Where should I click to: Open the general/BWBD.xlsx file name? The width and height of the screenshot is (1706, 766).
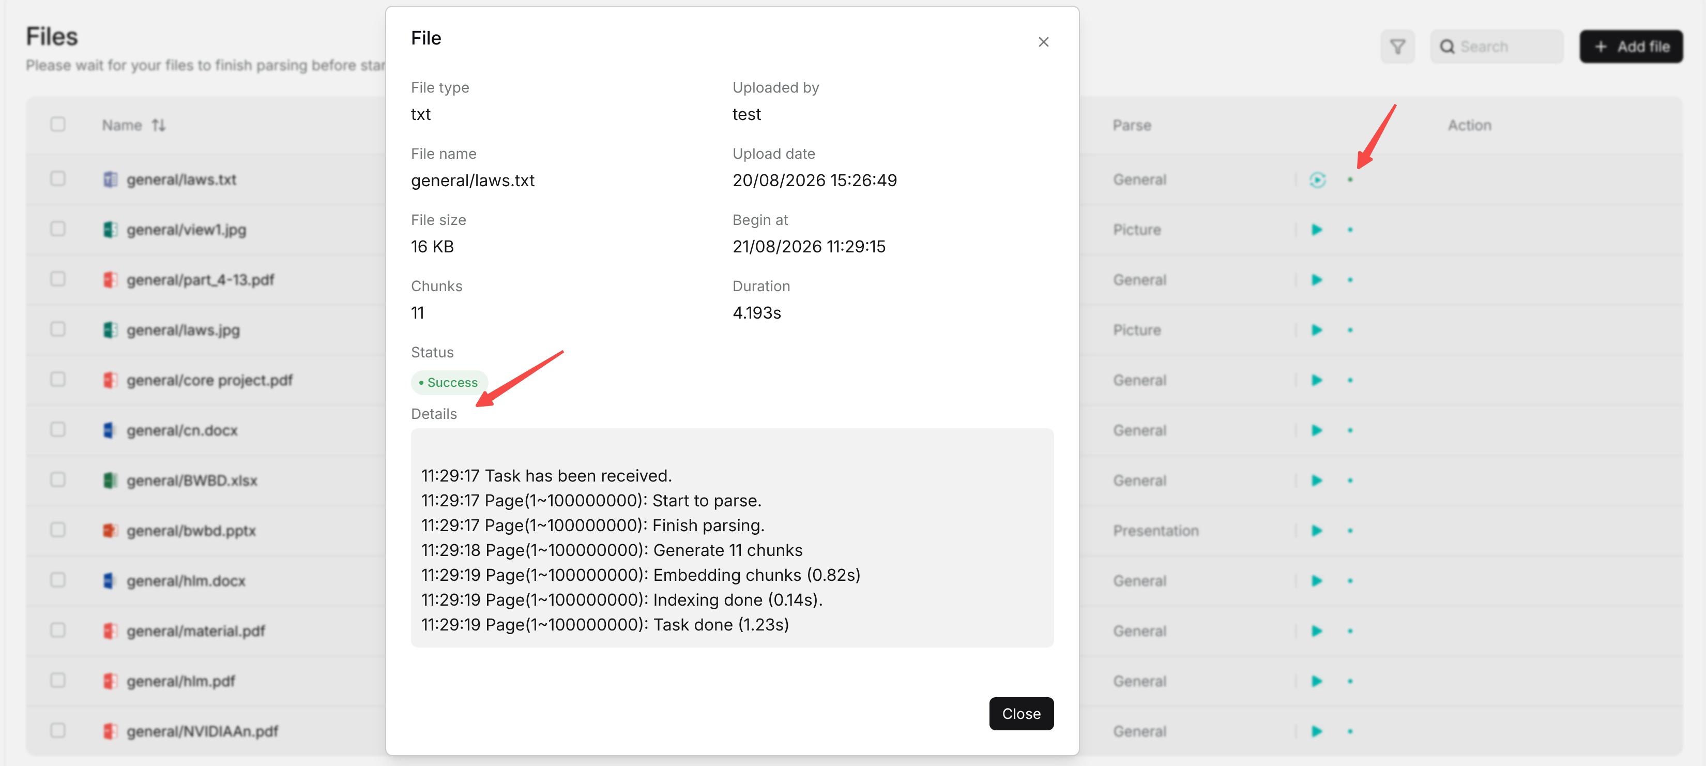coord(191,480)
